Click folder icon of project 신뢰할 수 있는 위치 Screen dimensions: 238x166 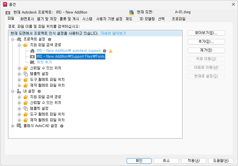26,68
